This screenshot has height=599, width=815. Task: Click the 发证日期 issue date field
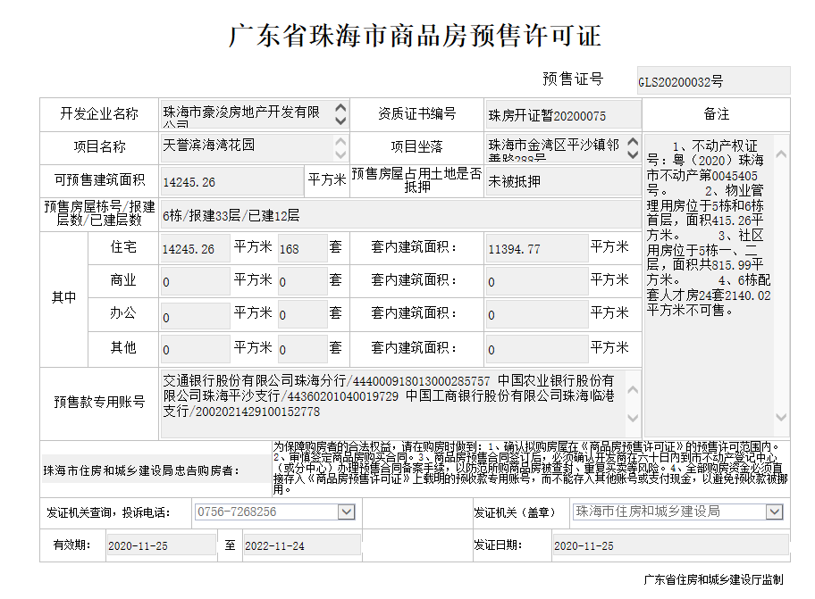(x=669, y=545)
